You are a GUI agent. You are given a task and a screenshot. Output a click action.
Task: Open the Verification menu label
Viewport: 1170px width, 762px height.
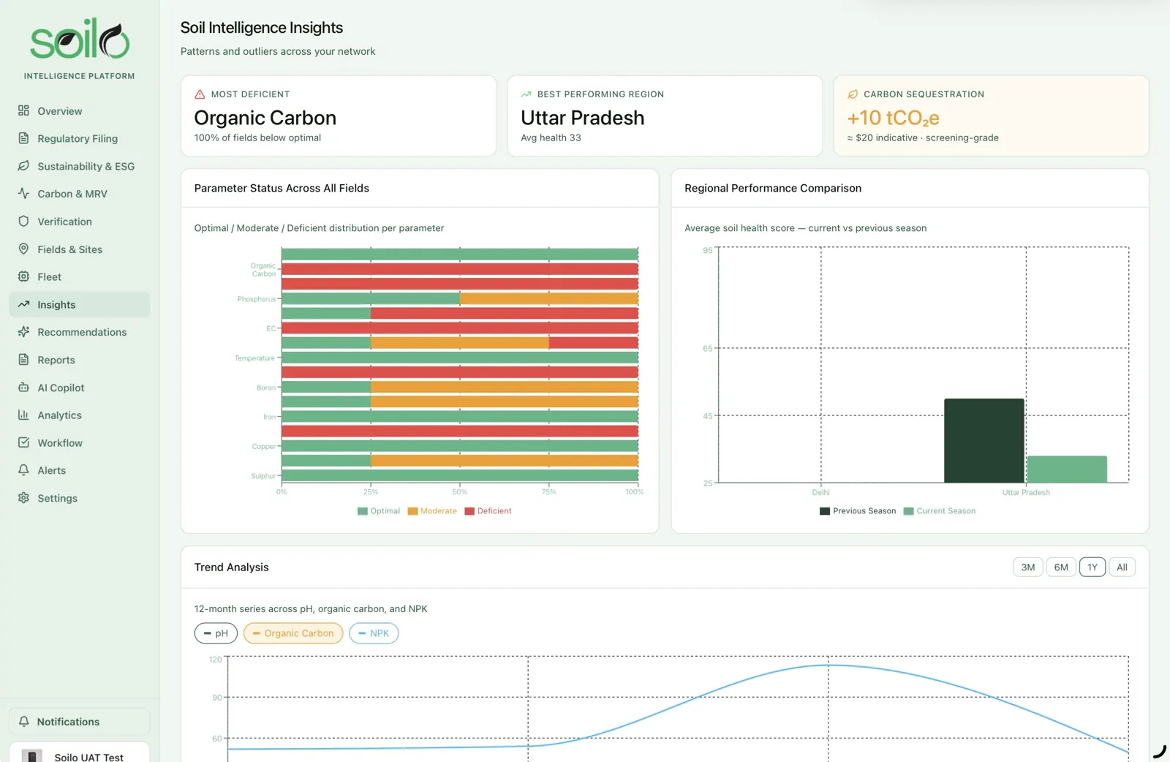(65, 222)
